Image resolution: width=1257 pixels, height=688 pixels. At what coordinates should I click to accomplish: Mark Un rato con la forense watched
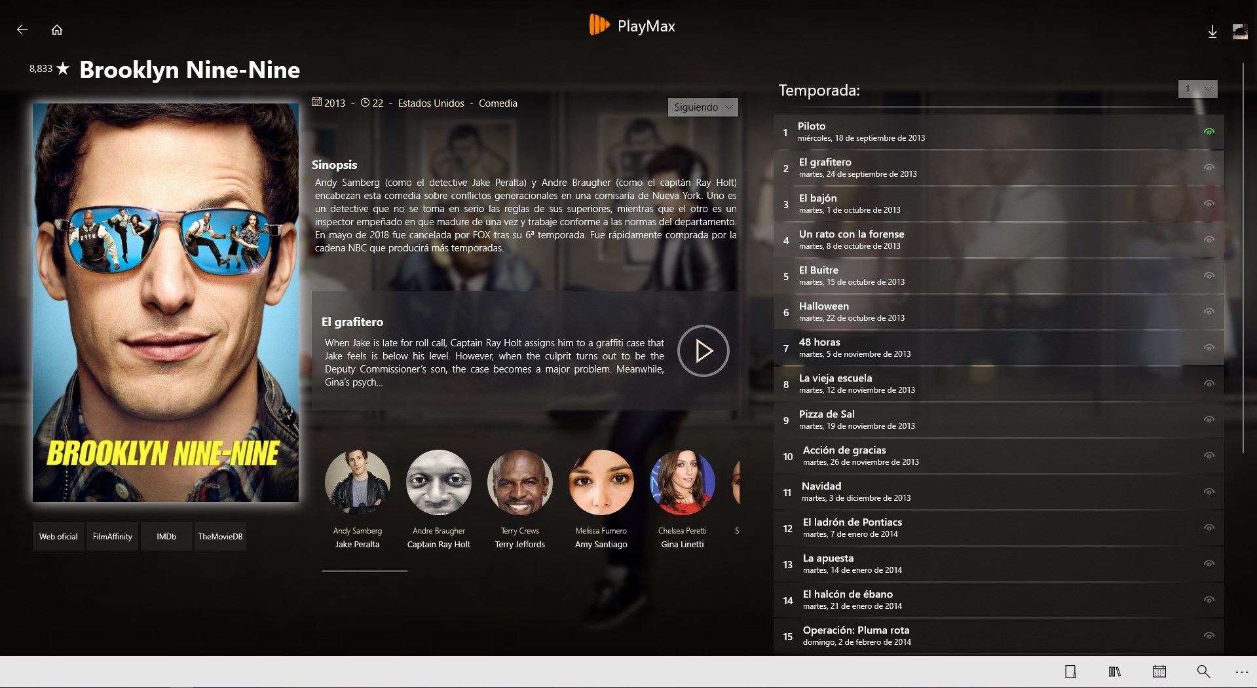coord(1209,240)
